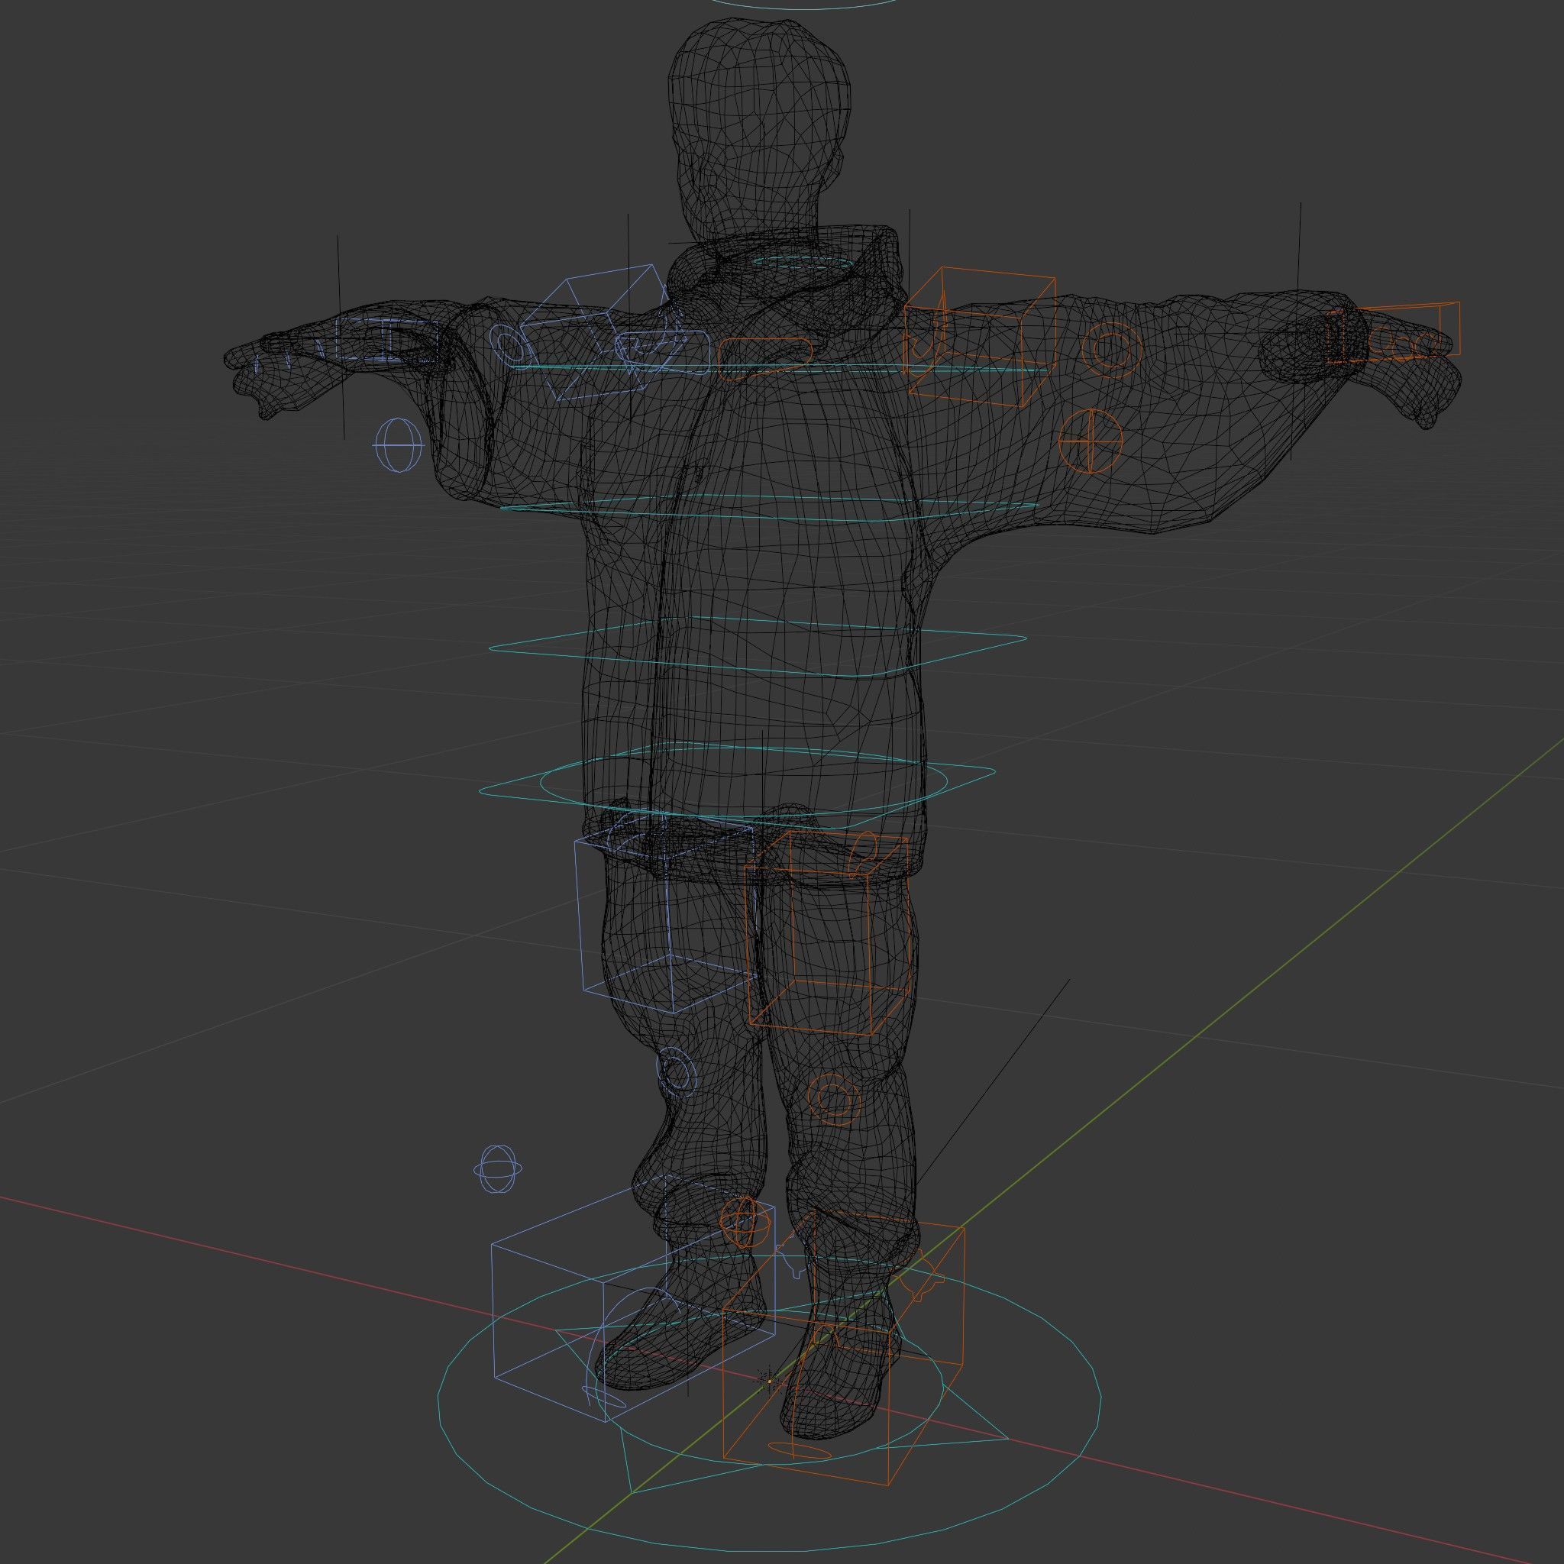1564x1564 pixels.
Task: Select the blue sphere control floating beside the left shin
Action: click(x=497, y=1169)
